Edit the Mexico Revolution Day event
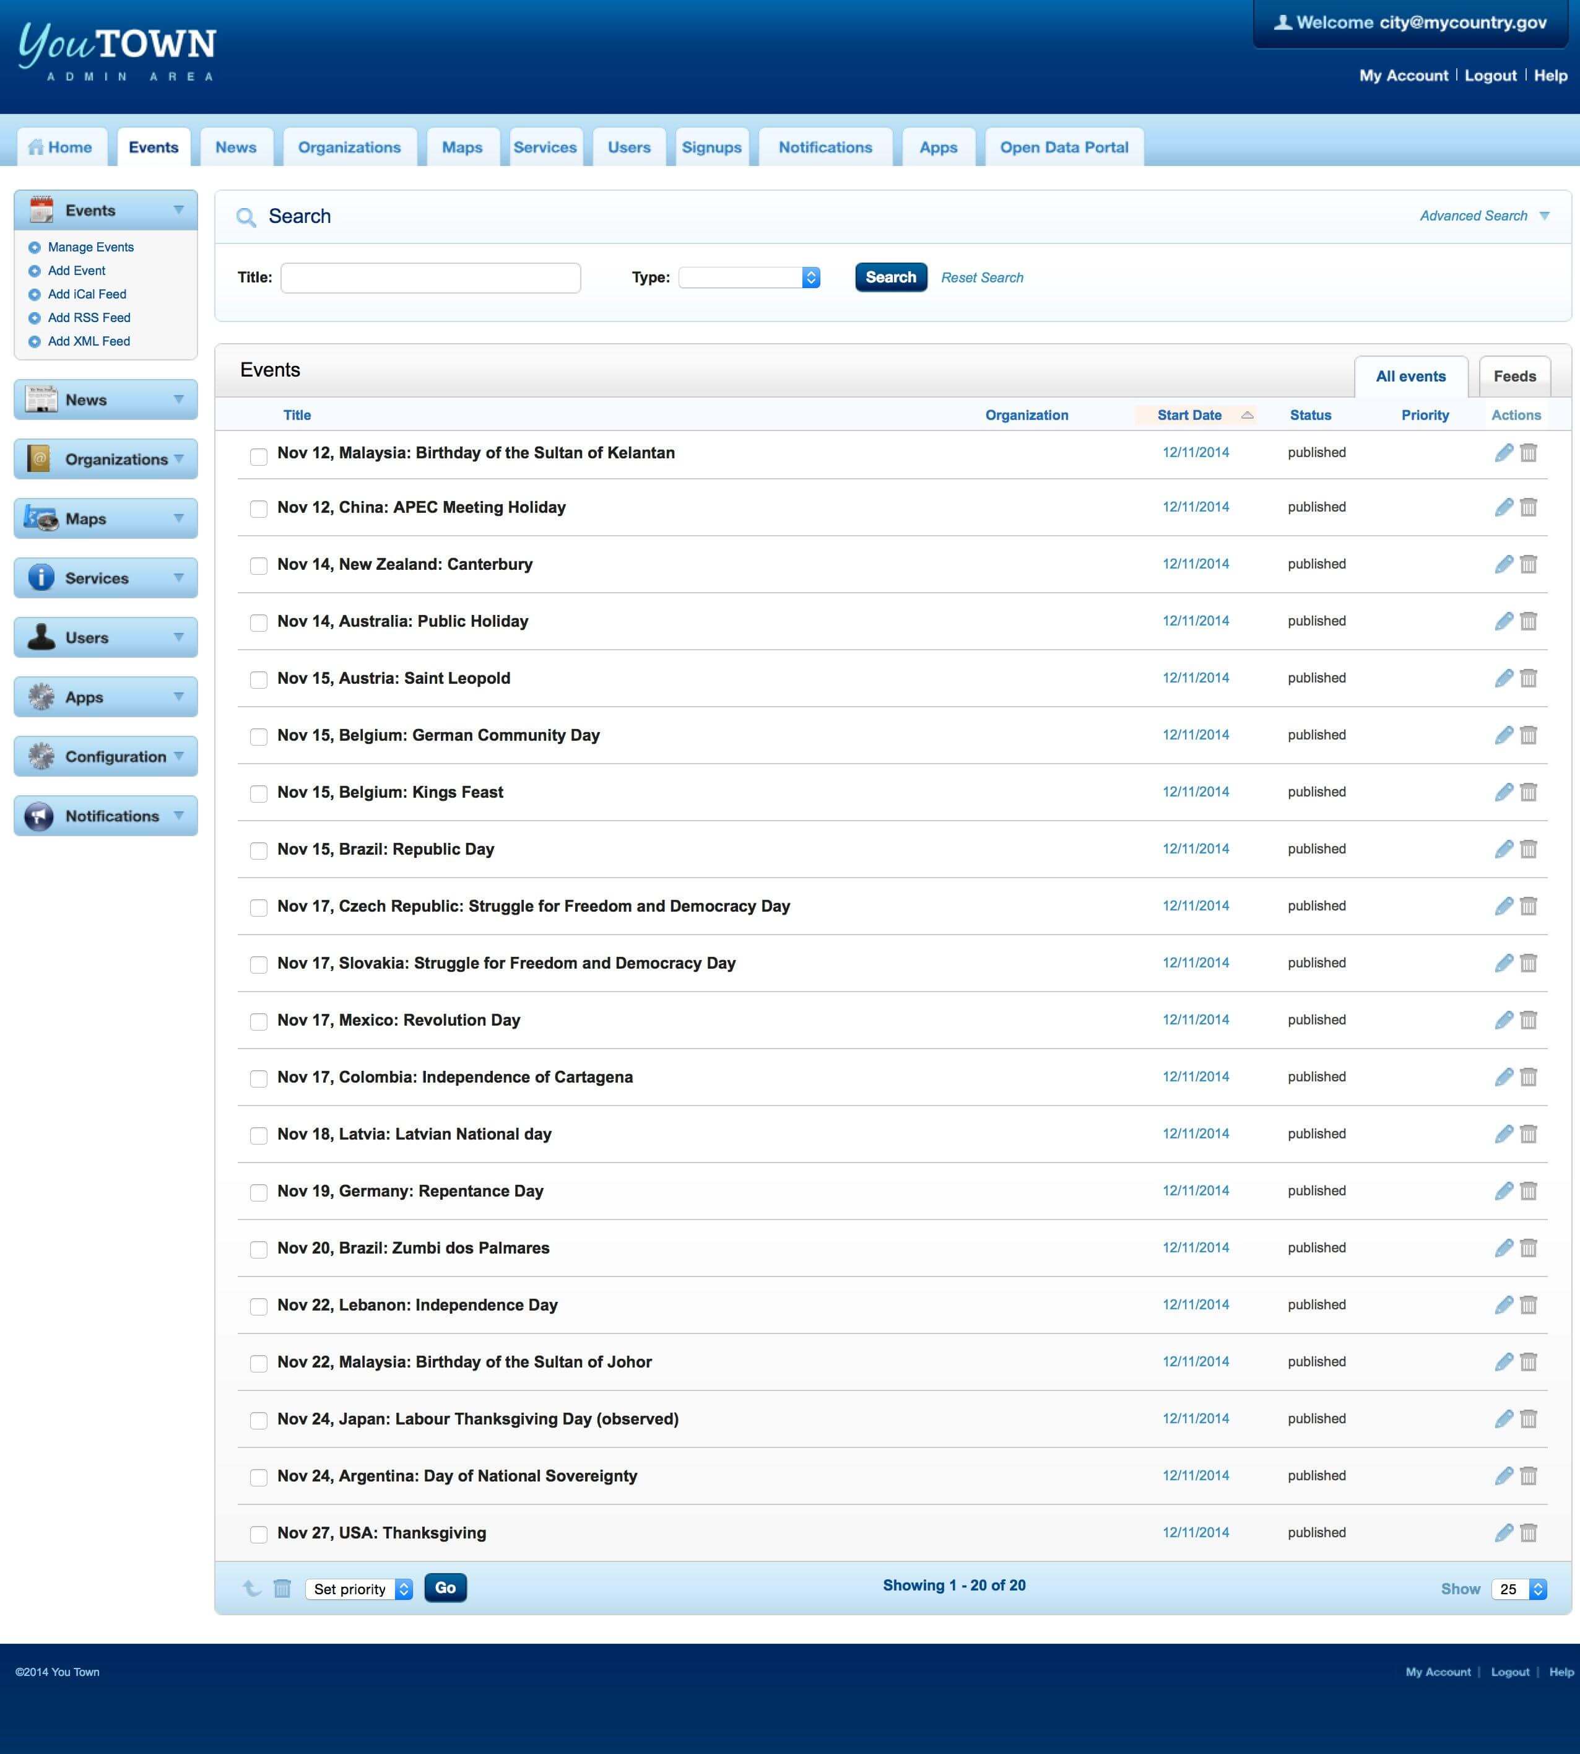The width and height of the screenshot is (1580, 1754). tap(1504, 1020)
